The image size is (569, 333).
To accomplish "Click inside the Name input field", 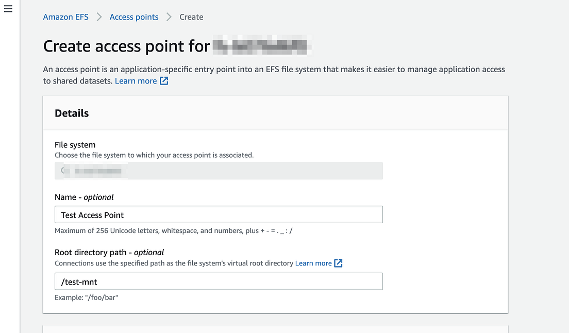I will click(219, 214).
